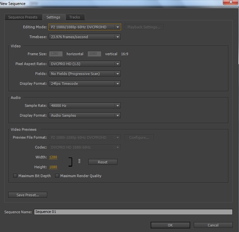Select the Settings tab
This screenshot has width=239, height=232.
[54, 17]
